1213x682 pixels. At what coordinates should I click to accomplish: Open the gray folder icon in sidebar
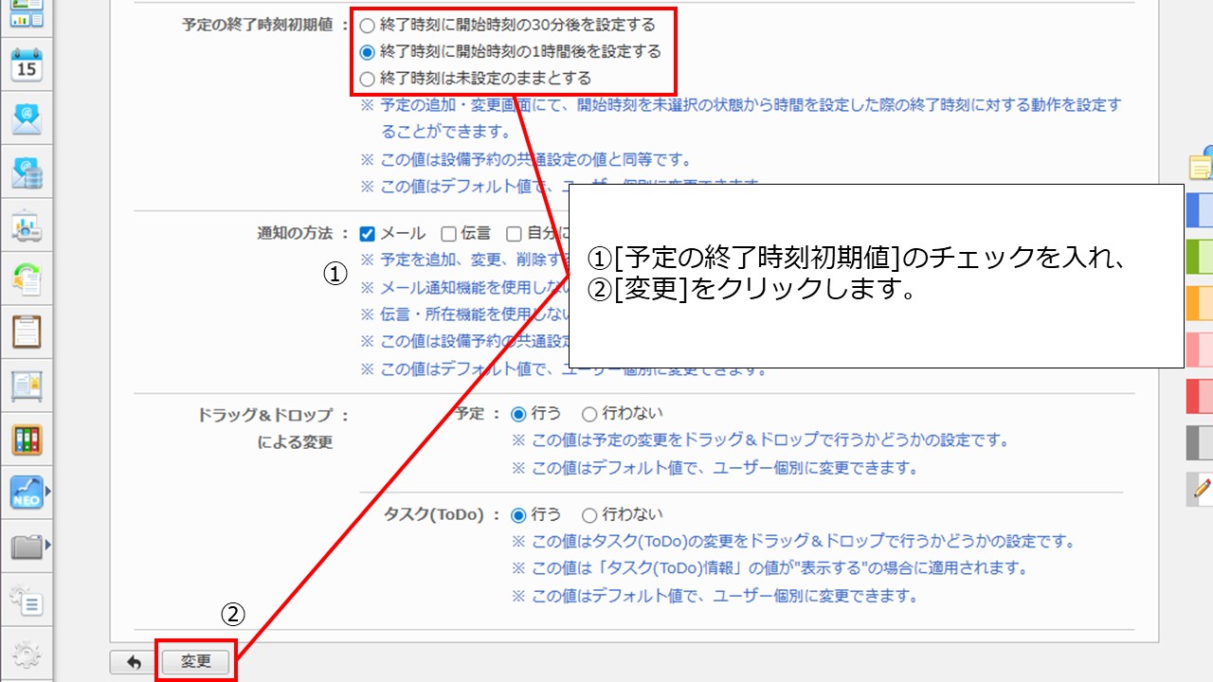(27, 546)
